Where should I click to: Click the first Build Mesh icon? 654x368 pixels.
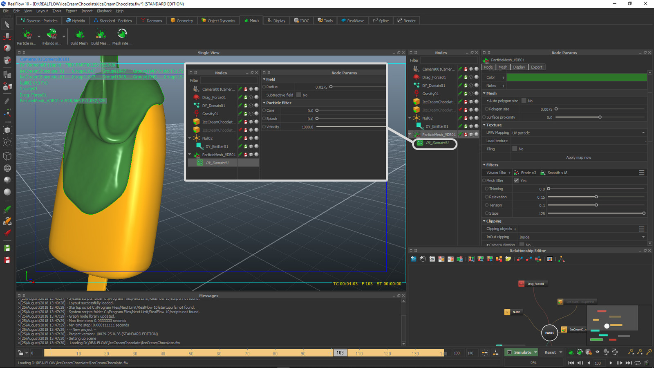pos(79,34)
